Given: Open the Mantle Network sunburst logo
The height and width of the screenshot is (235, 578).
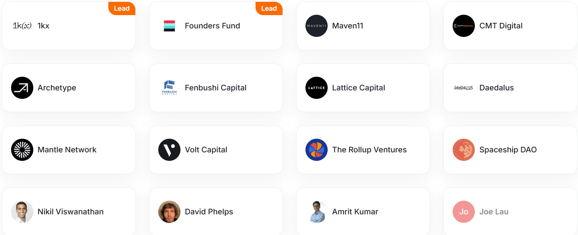Looking at the screenshot, I should (22, 150).
